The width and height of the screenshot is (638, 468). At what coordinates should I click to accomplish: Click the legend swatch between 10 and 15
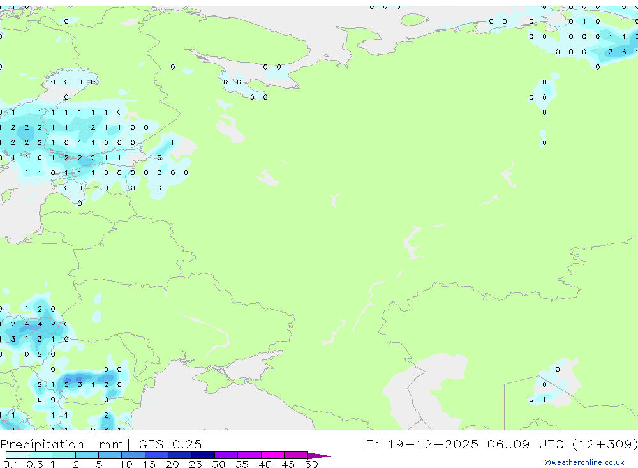click(133, 455)
